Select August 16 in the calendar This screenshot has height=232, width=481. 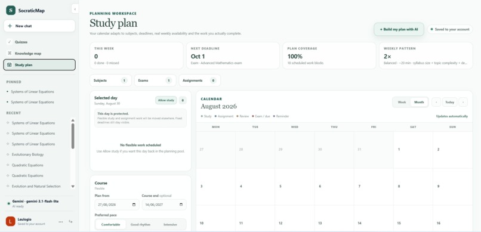(452, 218)
